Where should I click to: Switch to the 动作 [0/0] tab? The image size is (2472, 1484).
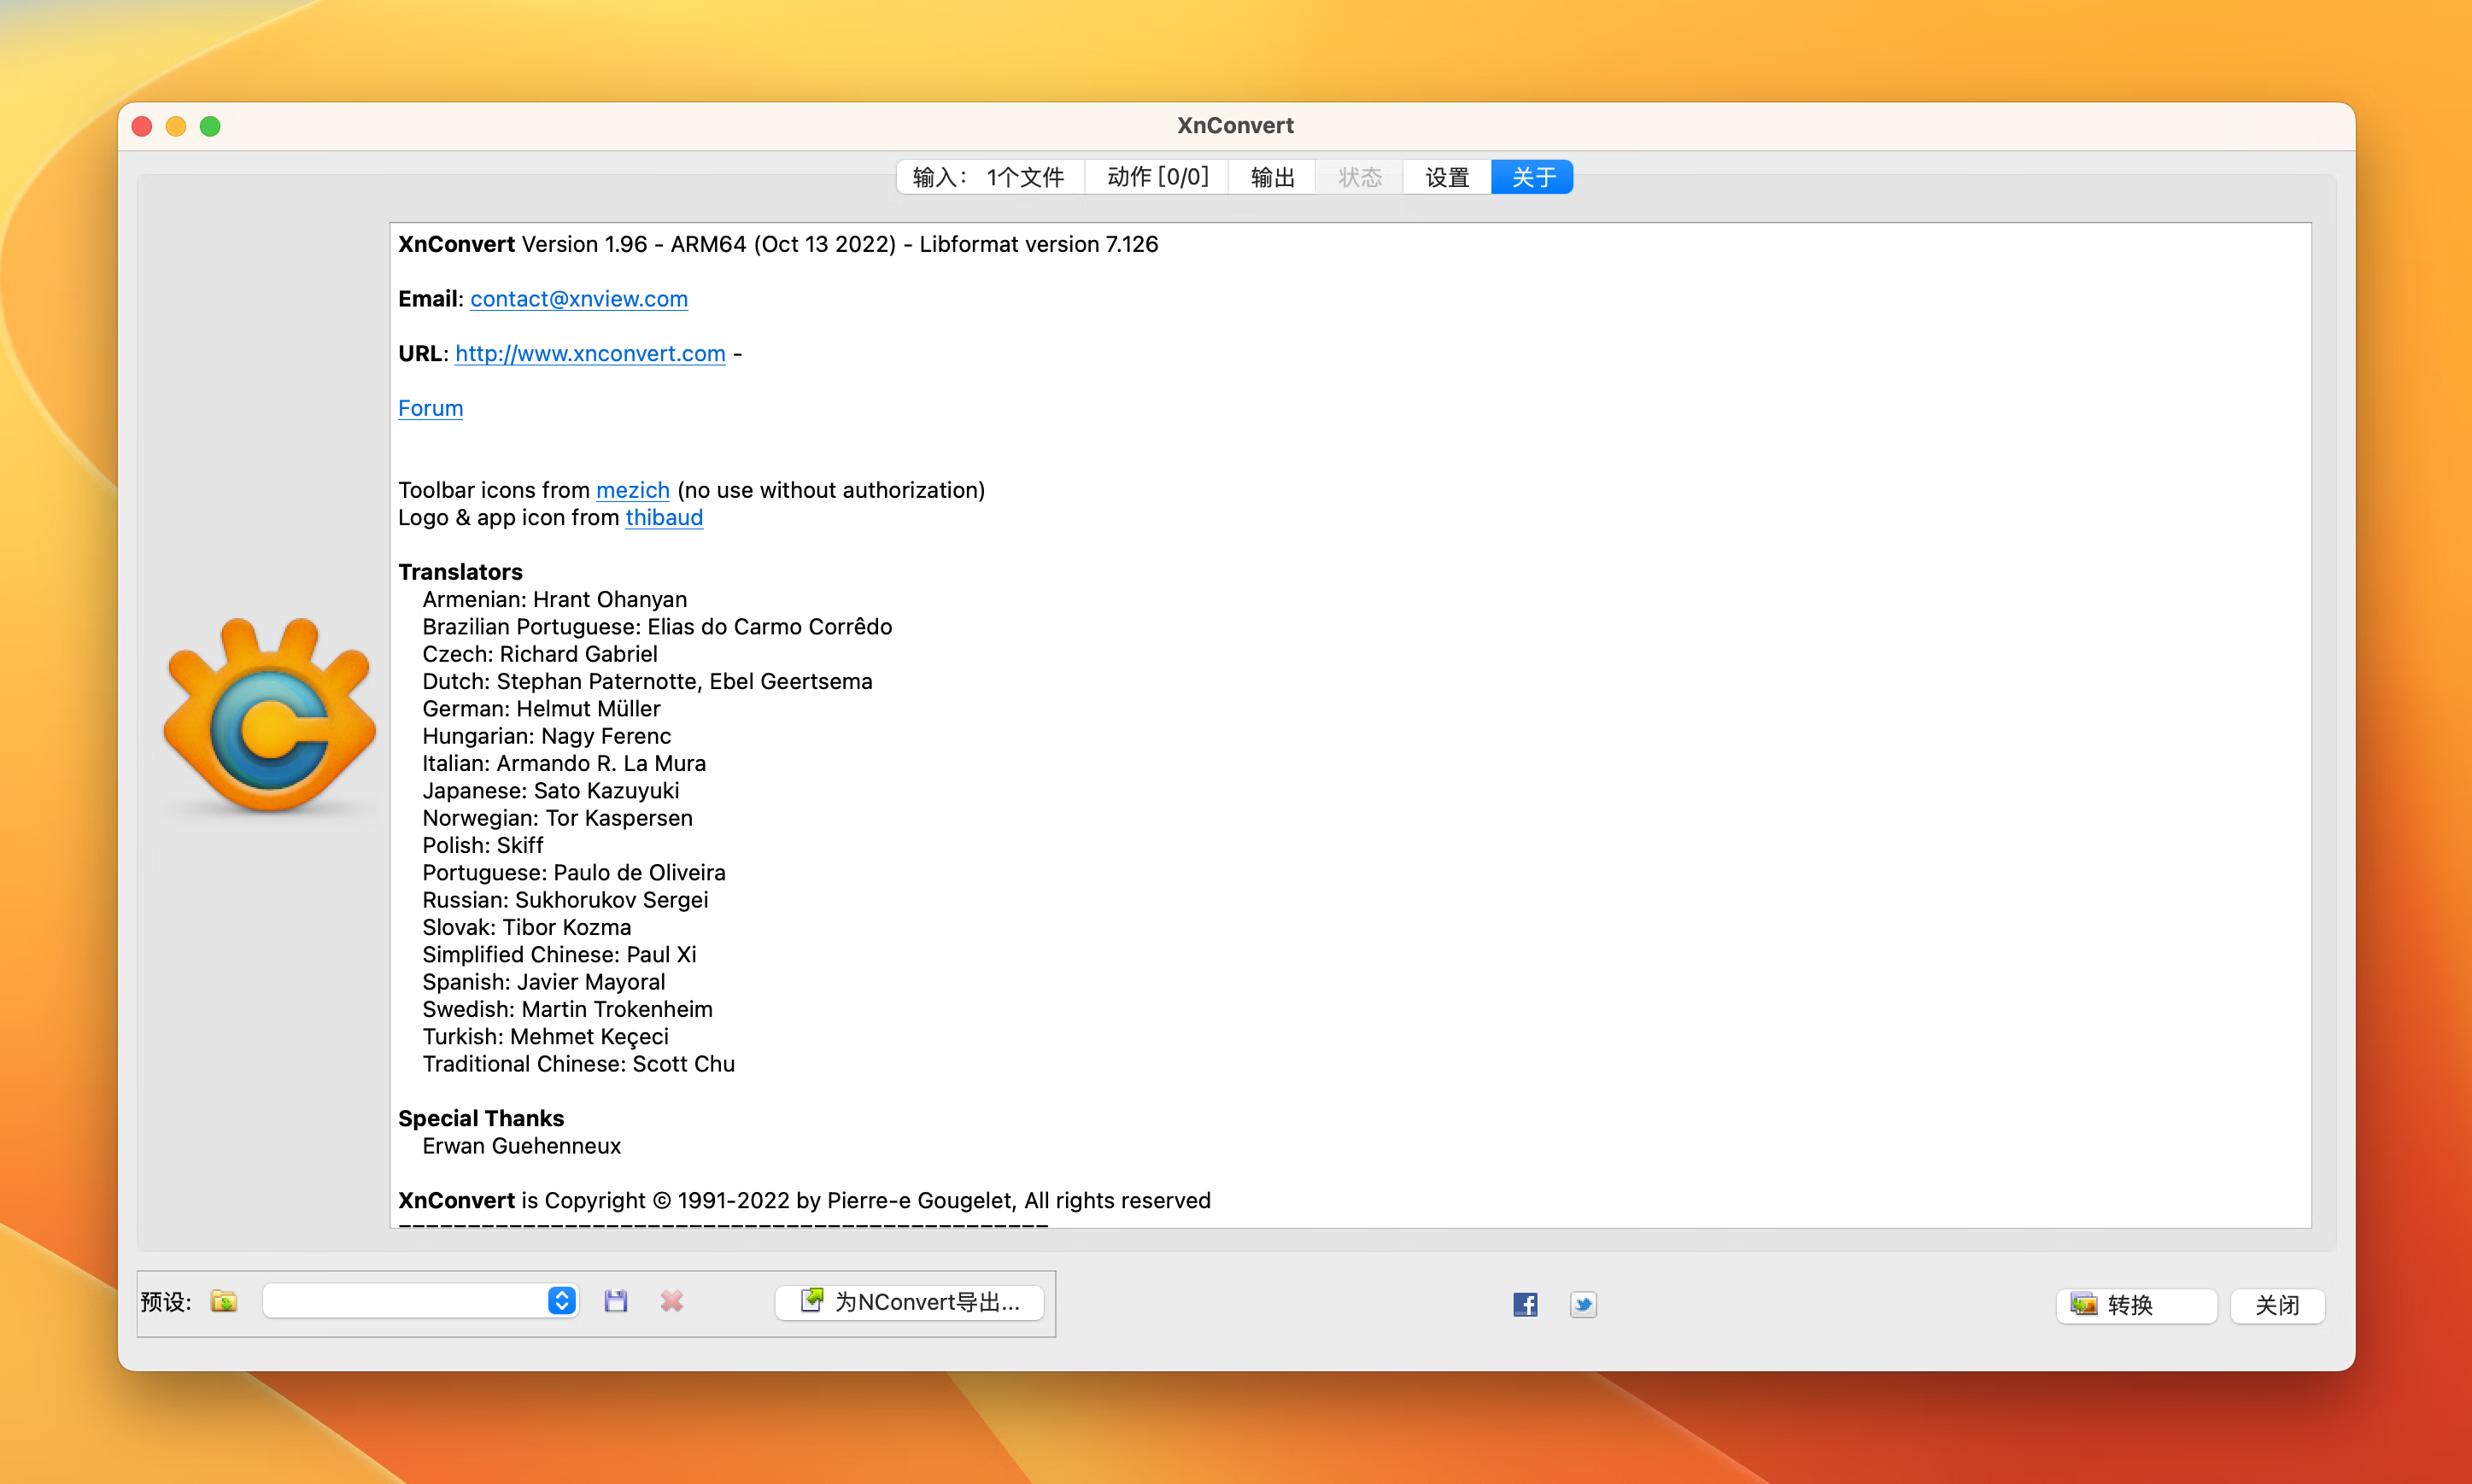pos(1157,177)
